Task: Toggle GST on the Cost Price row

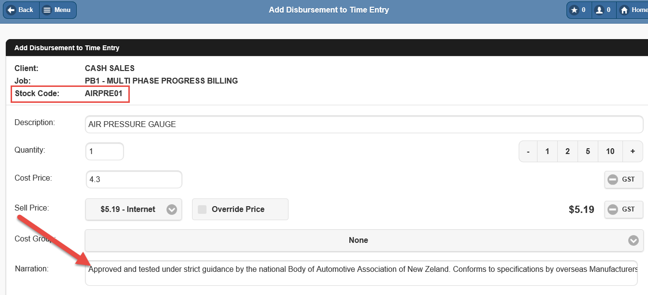Action: (x=623, y=180)
